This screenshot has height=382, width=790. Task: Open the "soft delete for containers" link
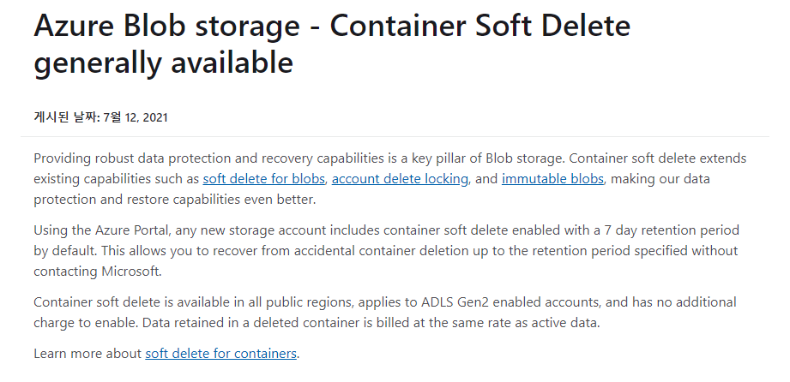coord(220,354)
